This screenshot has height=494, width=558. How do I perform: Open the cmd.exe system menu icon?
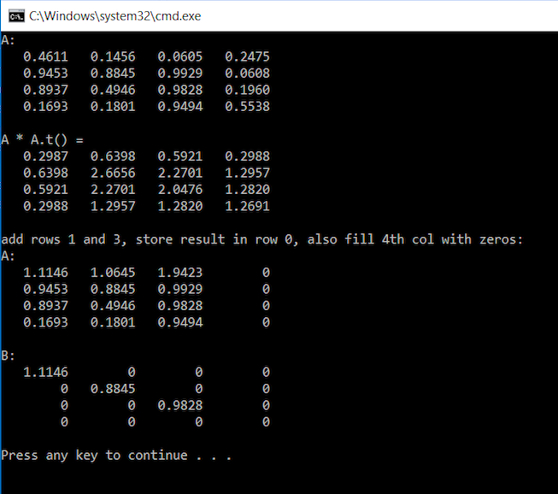click(16, 16)
